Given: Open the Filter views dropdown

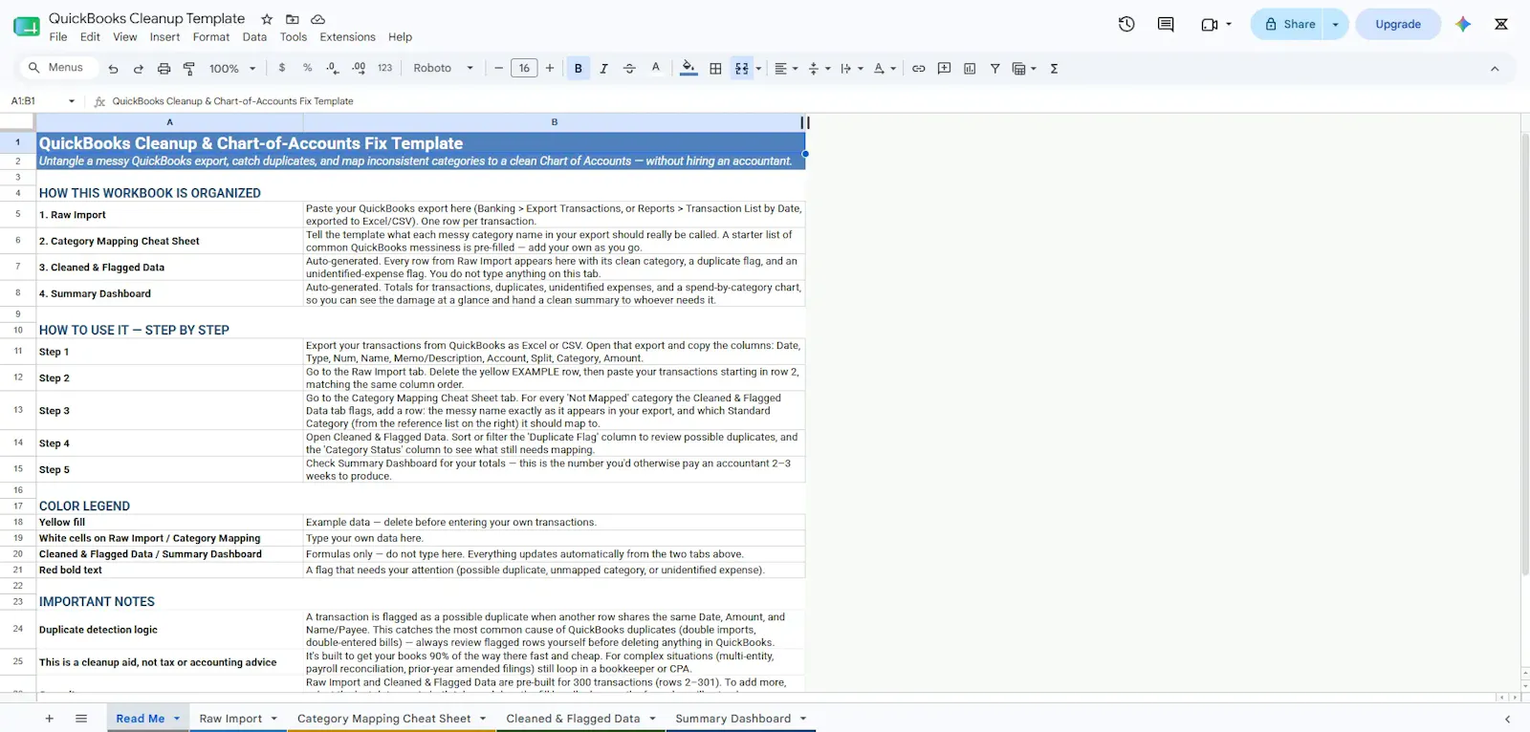Looking at the screenshot, I should click(x=1024, y=69).
